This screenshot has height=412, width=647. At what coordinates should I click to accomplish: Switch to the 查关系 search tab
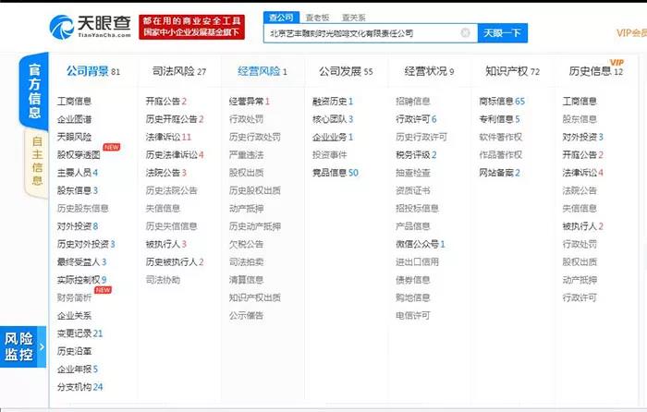tap(354, 18)
